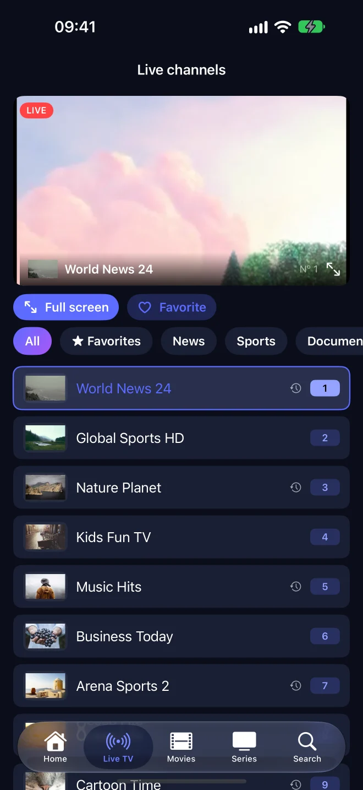Select the All category filter

click(32, 341)
